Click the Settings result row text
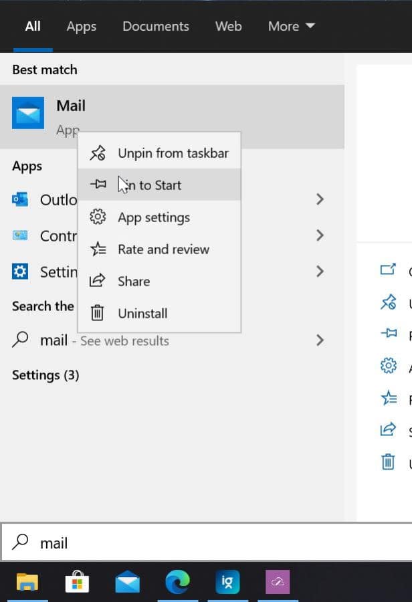Image resolution: width=412 pixels, height=602 pixels. (59, 272)
